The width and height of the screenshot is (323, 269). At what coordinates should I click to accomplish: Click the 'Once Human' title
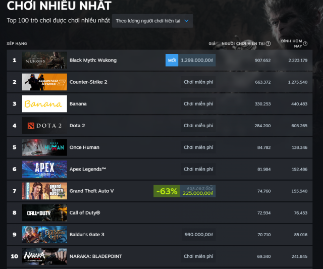[x=84, y=147]
